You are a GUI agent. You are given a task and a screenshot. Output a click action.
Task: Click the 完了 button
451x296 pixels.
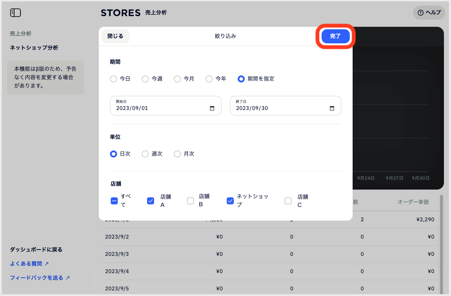[335, 36]
